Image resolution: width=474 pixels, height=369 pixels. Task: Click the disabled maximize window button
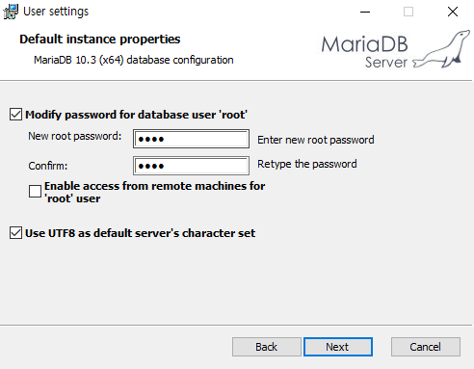click(408, 12)
